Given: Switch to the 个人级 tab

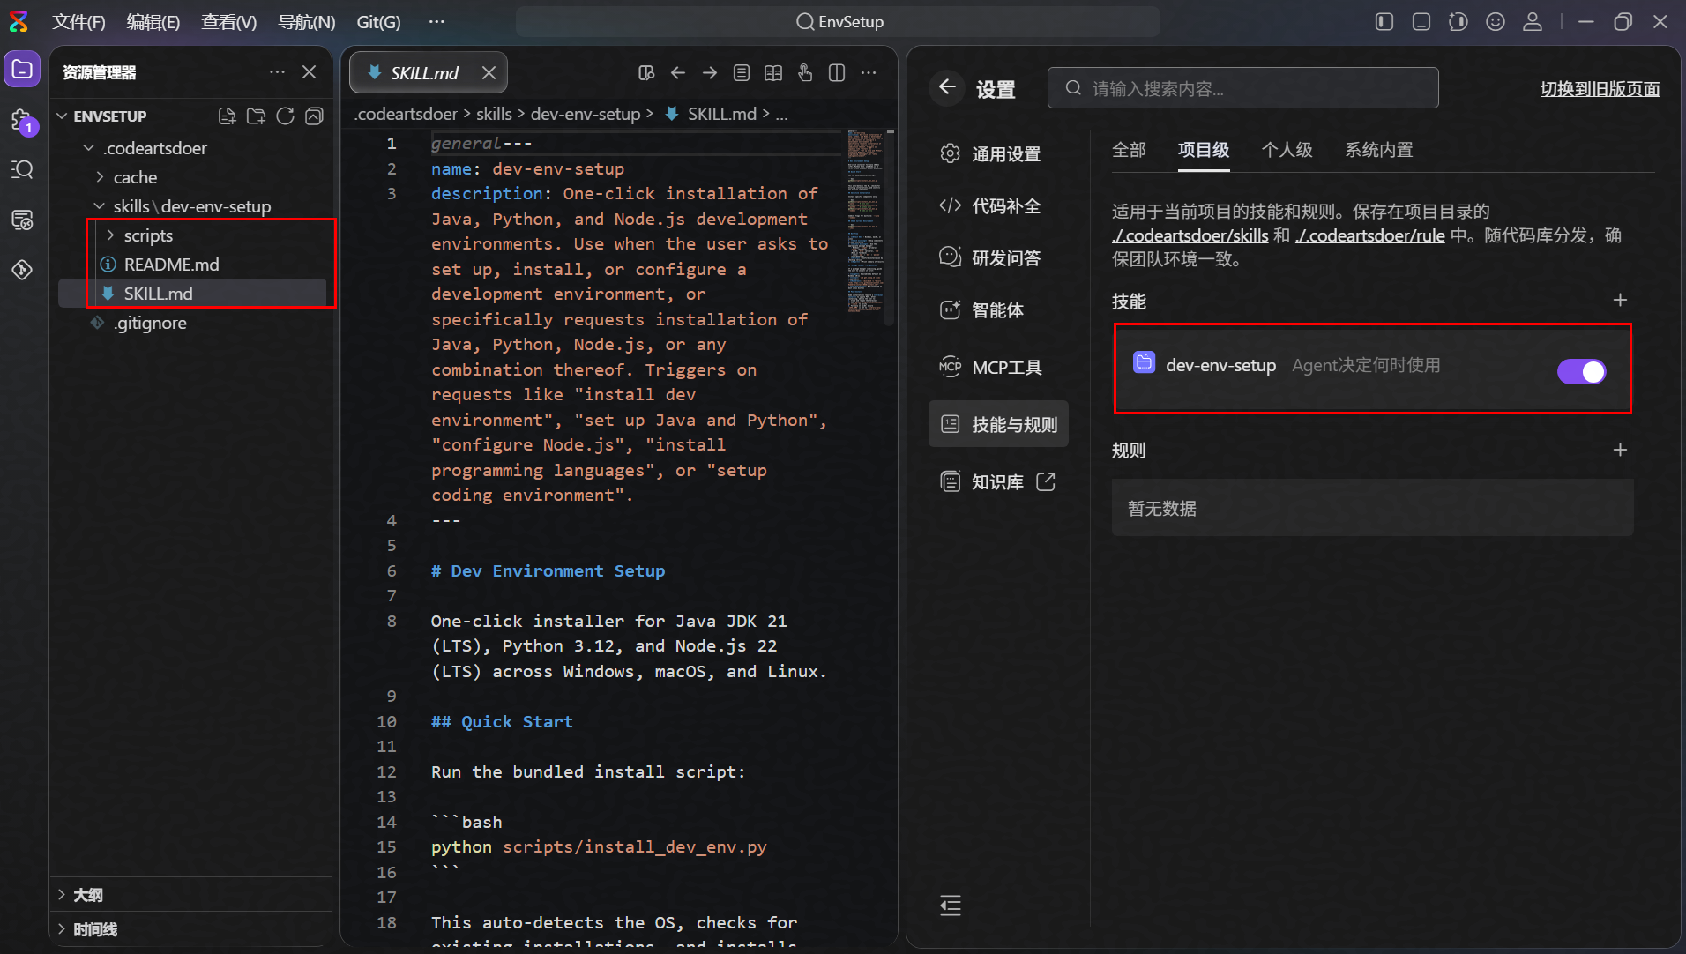Looking at the screenshot, I should pos(1287,150).
